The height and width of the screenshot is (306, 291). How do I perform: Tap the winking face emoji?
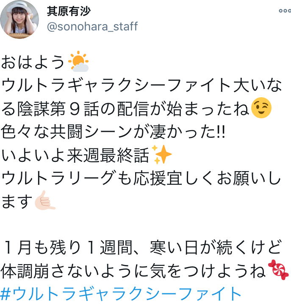pos(261,108)
